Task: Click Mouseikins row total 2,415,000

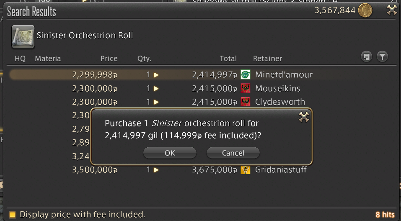Action: coord(215,88)
